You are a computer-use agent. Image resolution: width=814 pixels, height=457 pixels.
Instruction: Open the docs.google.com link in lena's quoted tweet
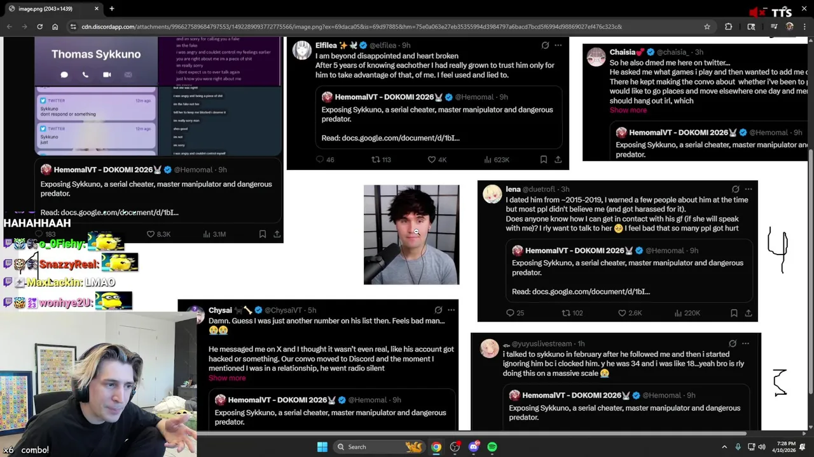pos(591,291)
